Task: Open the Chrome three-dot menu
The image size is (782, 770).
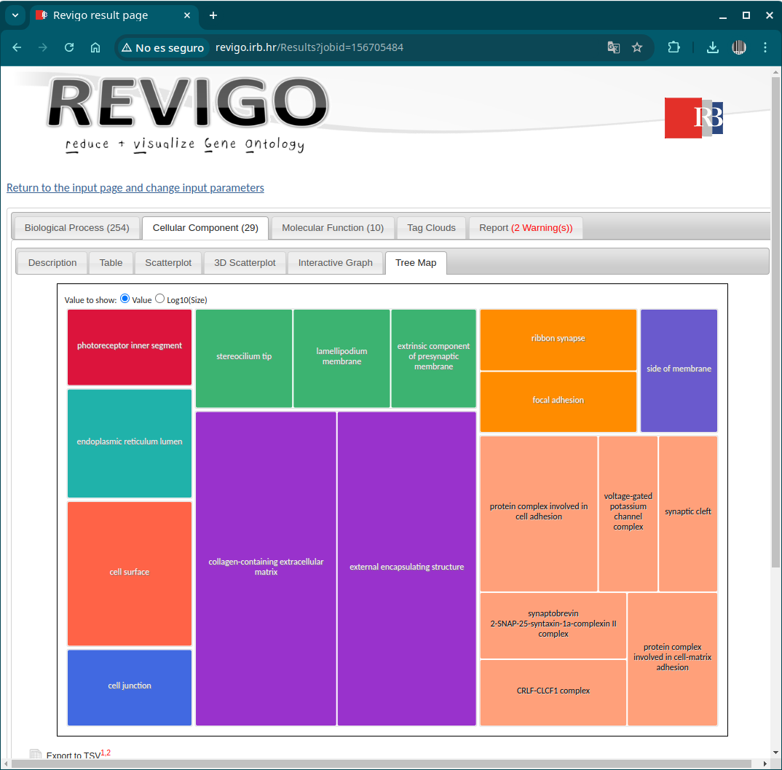Action: (765, 47)
